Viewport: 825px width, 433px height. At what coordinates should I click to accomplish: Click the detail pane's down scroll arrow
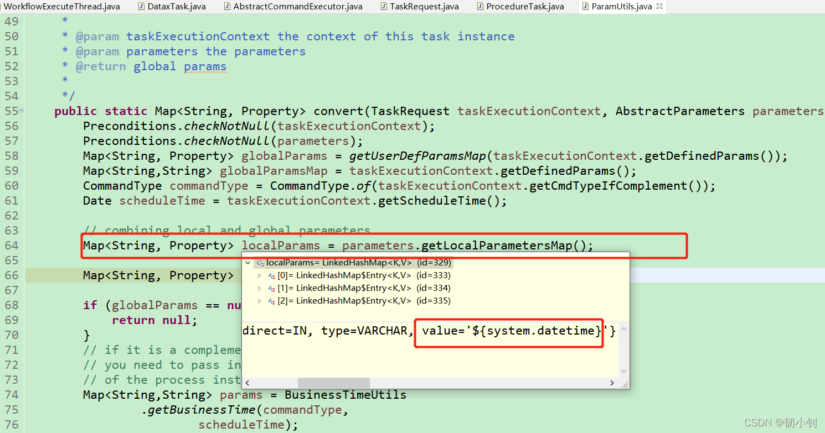[x=623, y=372]
